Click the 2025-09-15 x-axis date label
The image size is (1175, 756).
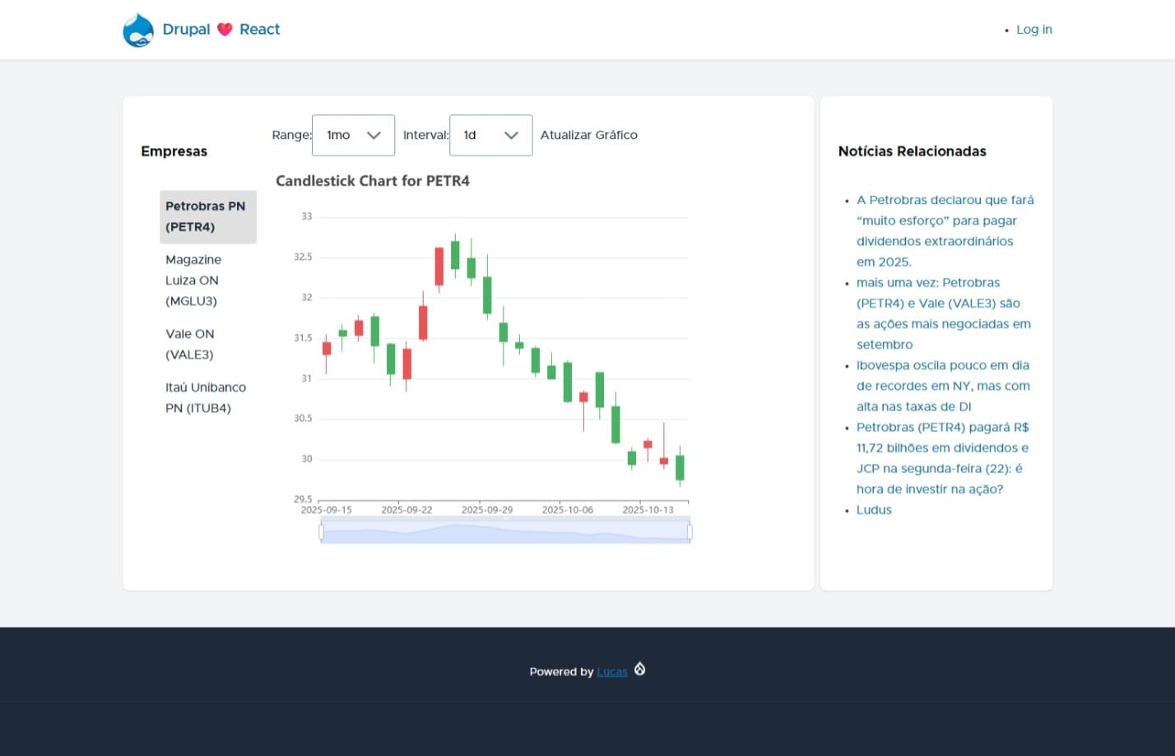point(326,510)
